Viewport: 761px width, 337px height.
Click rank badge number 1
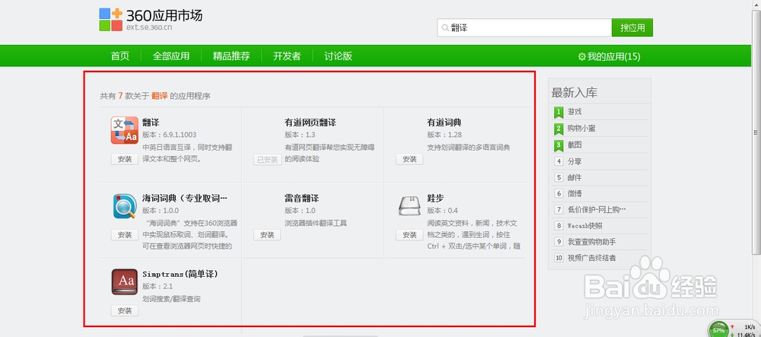click(x=559, y=113)
